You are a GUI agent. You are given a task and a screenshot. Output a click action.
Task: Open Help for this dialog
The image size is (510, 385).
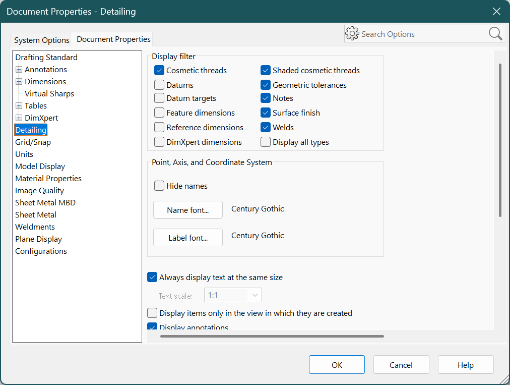click(466, 365)
